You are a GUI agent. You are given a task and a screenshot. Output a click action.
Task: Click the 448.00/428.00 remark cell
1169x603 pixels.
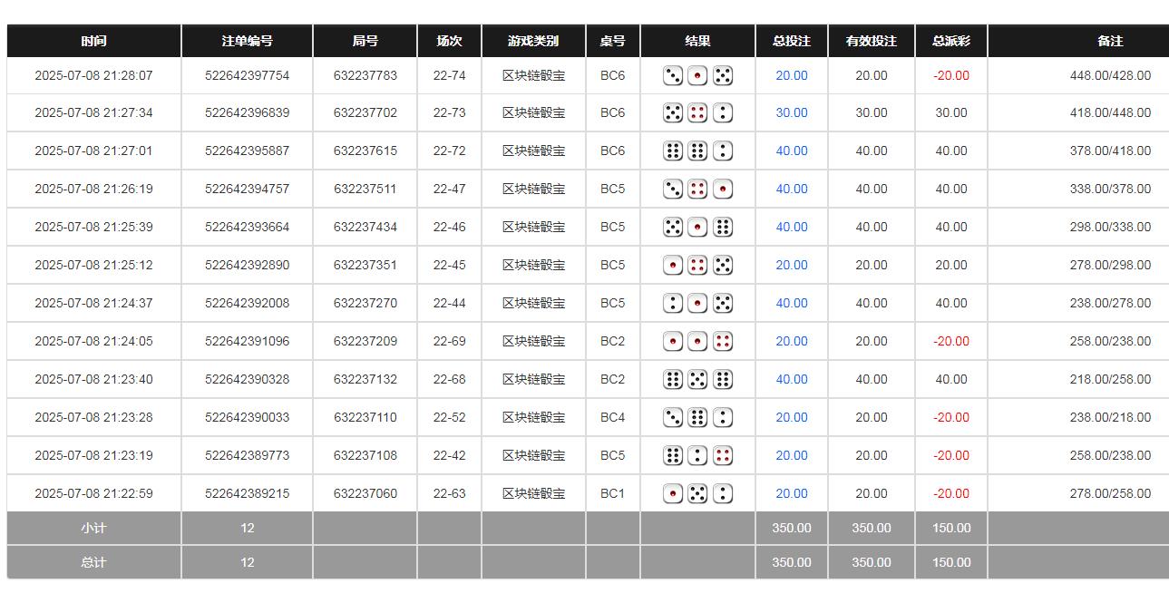pyautogui.click(x=1109, y=75)
